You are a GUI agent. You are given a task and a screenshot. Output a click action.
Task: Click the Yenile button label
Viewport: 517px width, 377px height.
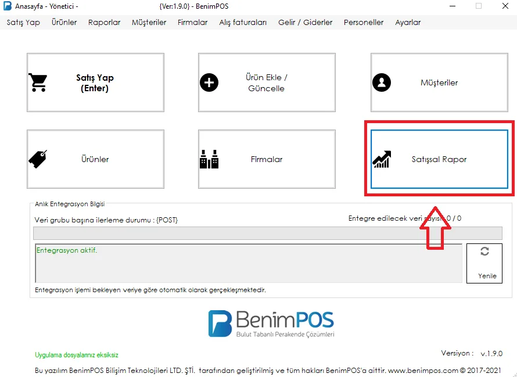pyautogui.click(x=487, y=276)
